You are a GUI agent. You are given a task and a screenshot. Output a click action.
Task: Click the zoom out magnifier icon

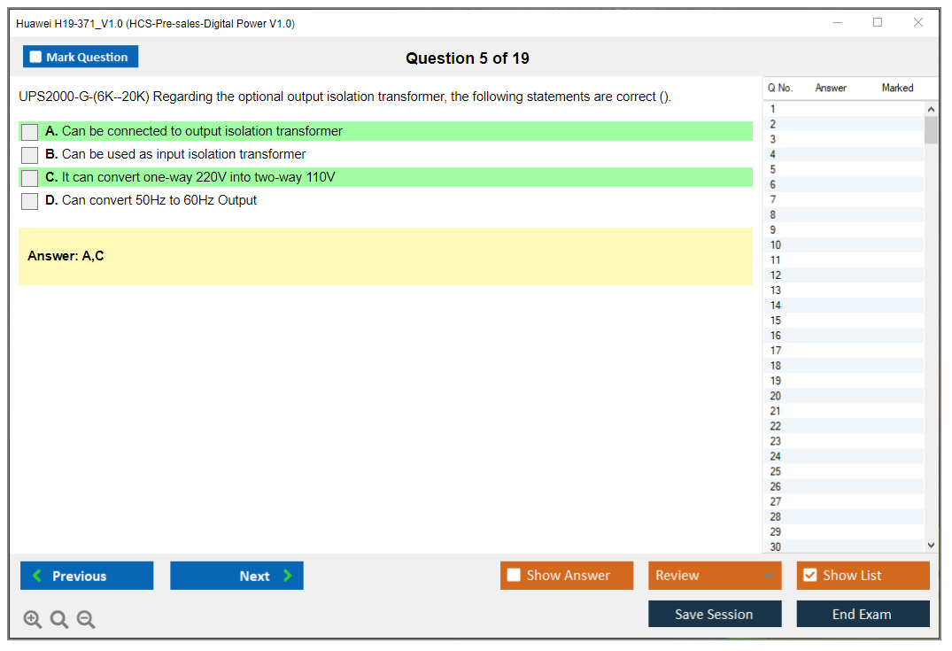click(86, 620)
